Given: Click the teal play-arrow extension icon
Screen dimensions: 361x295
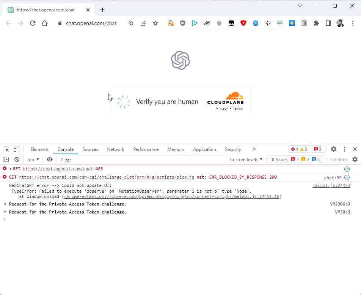Looking at the screenshot, I should coord(195,23).
